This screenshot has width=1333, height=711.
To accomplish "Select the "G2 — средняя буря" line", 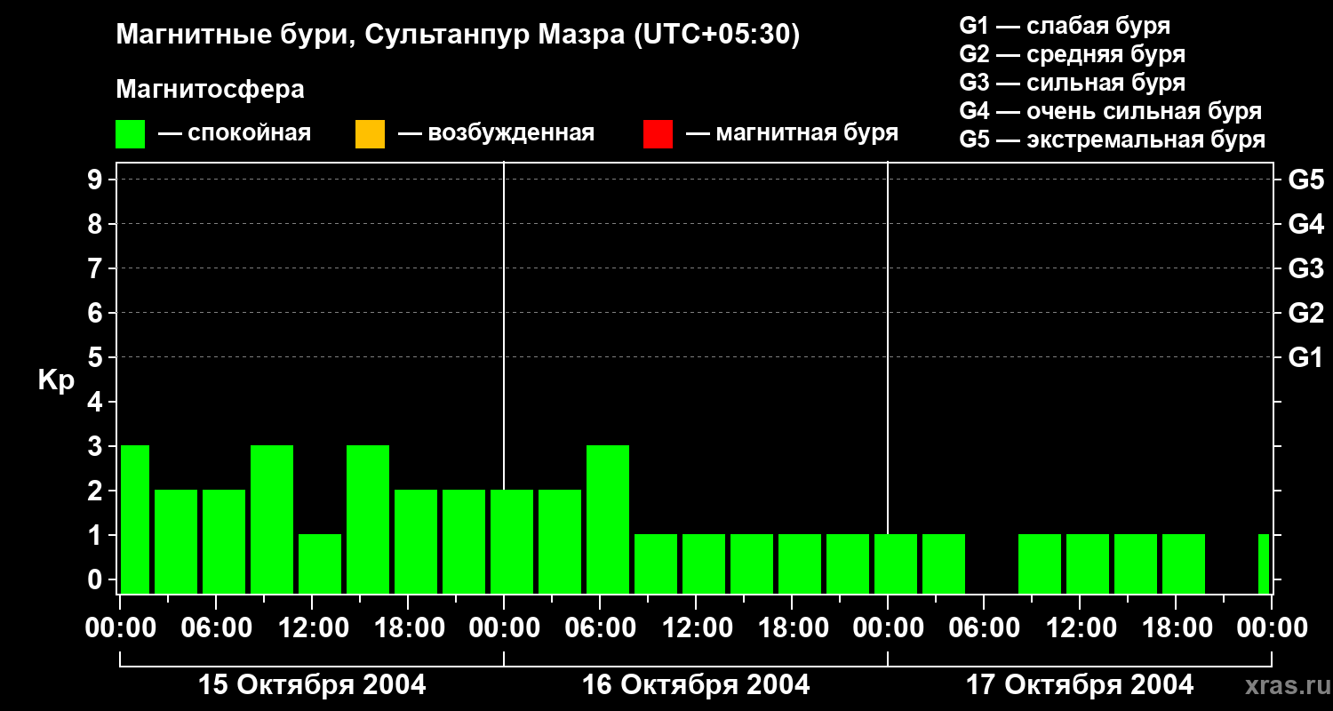I will coord(1073,54).
